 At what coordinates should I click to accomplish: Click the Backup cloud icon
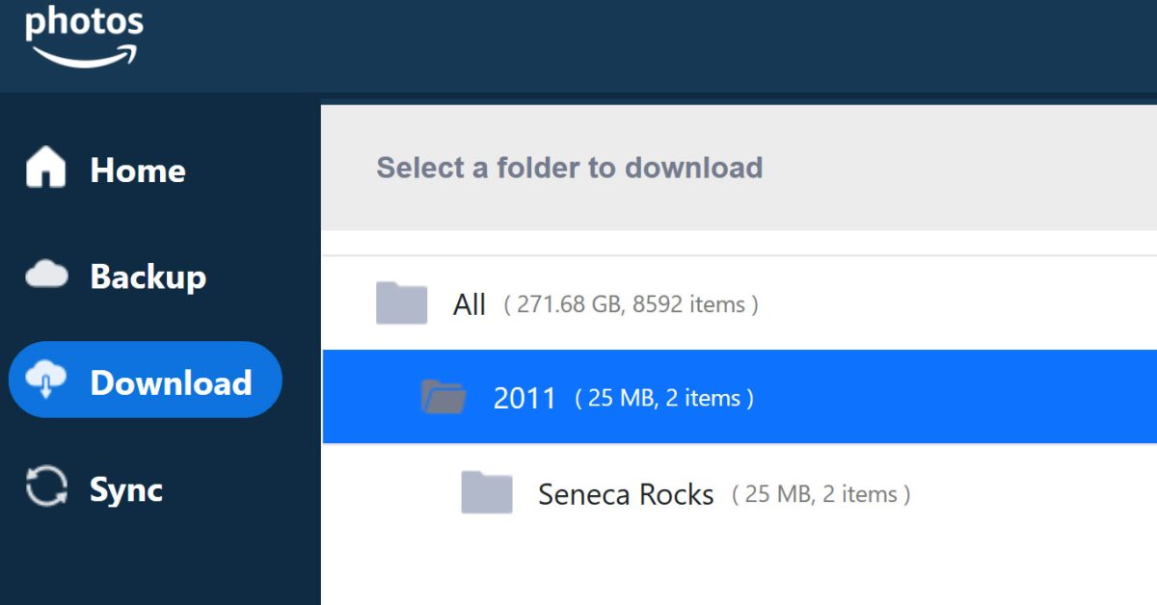coord(46,276)
